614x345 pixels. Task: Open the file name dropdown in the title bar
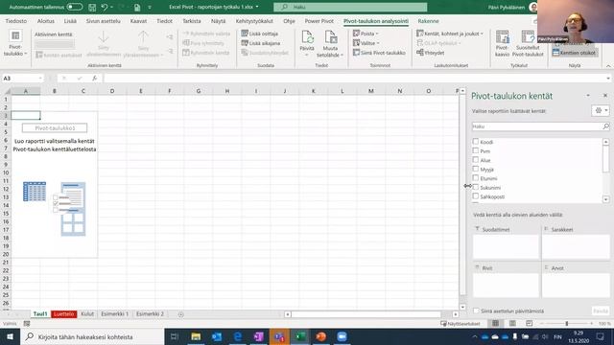257,7
